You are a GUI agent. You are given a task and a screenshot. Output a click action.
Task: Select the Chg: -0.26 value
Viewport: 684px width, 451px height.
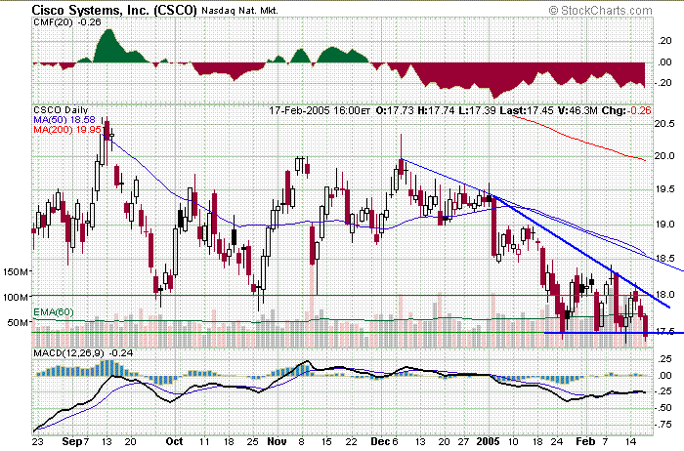[x=626, y=110]
